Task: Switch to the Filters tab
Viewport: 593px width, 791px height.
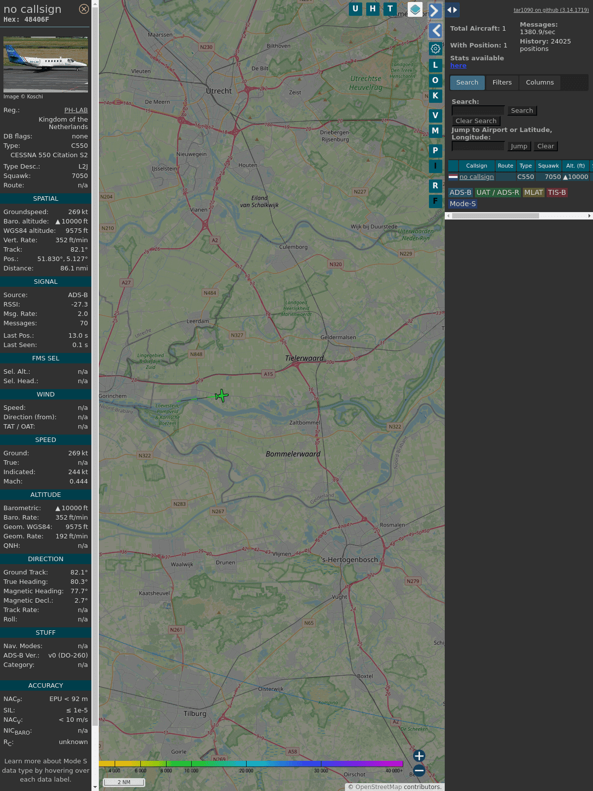Action: [502, 83]
